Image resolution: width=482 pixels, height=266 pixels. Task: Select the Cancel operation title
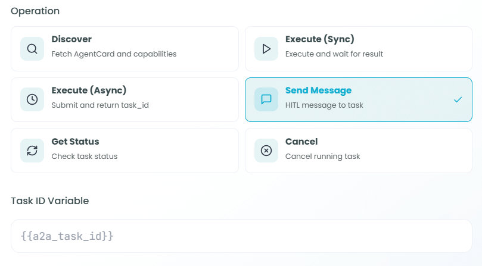point(301,142)
